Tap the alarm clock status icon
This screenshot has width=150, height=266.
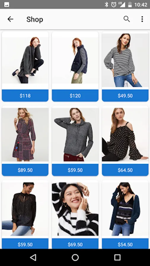(114, 4)
